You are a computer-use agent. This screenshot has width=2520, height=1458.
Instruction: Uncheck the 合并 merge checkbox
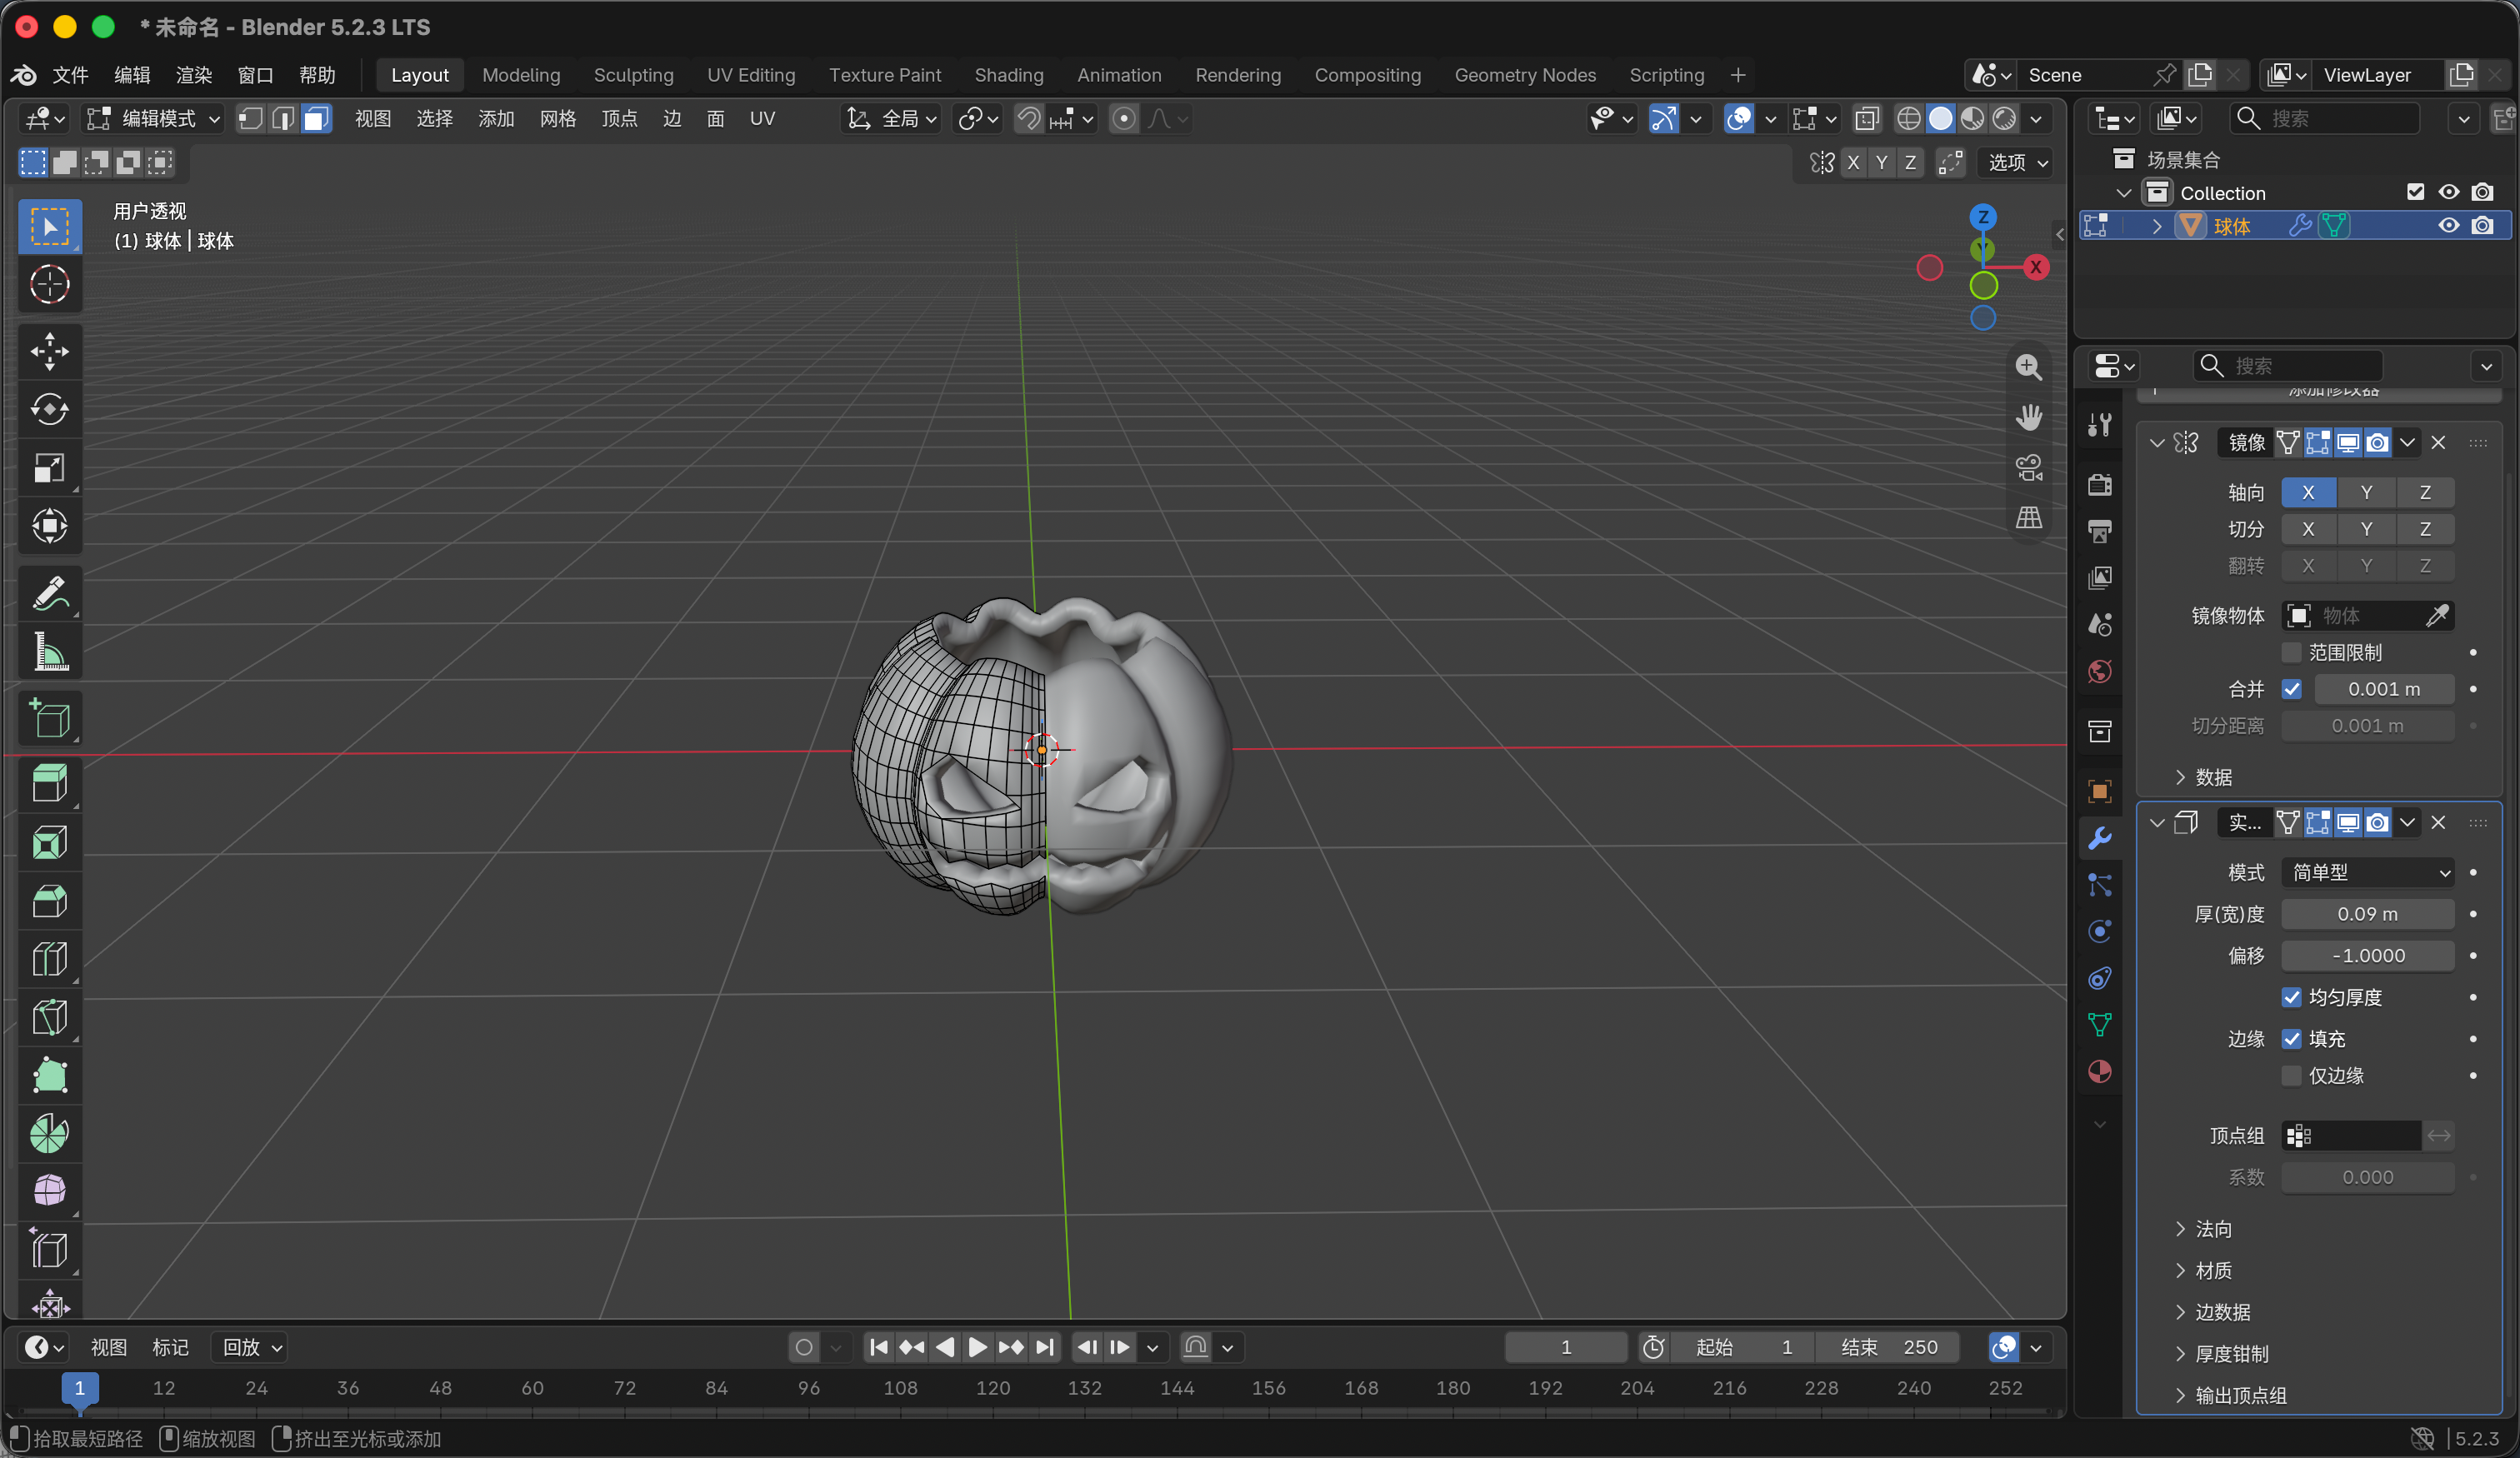(2291, 689)
